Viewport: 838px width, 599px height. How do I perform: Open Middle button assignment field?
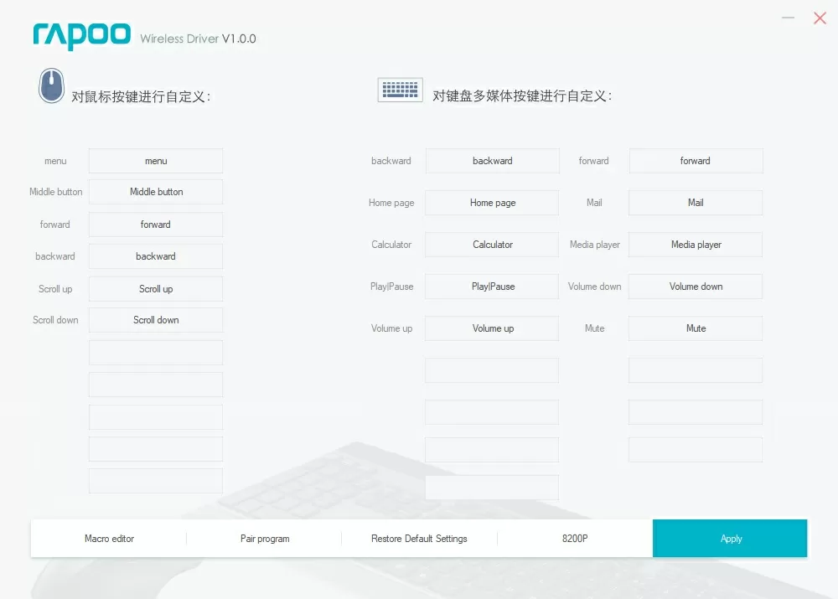[156, 192]
